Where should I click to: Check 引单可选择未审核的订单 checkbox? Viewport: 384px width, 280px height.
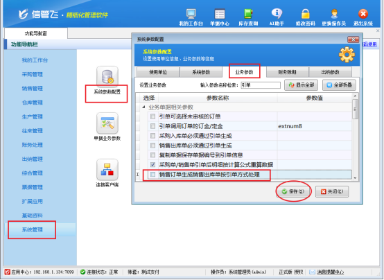[x=152, y=116]
